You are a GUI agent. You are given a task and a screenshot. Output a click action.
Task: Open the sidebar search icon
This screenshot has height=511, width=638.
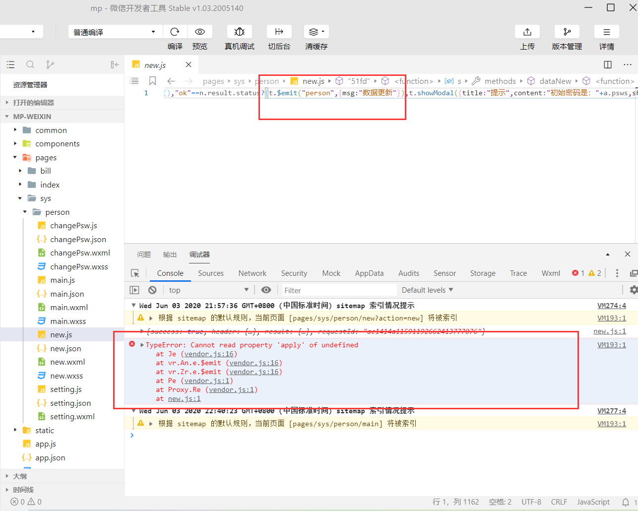point(30,64)
